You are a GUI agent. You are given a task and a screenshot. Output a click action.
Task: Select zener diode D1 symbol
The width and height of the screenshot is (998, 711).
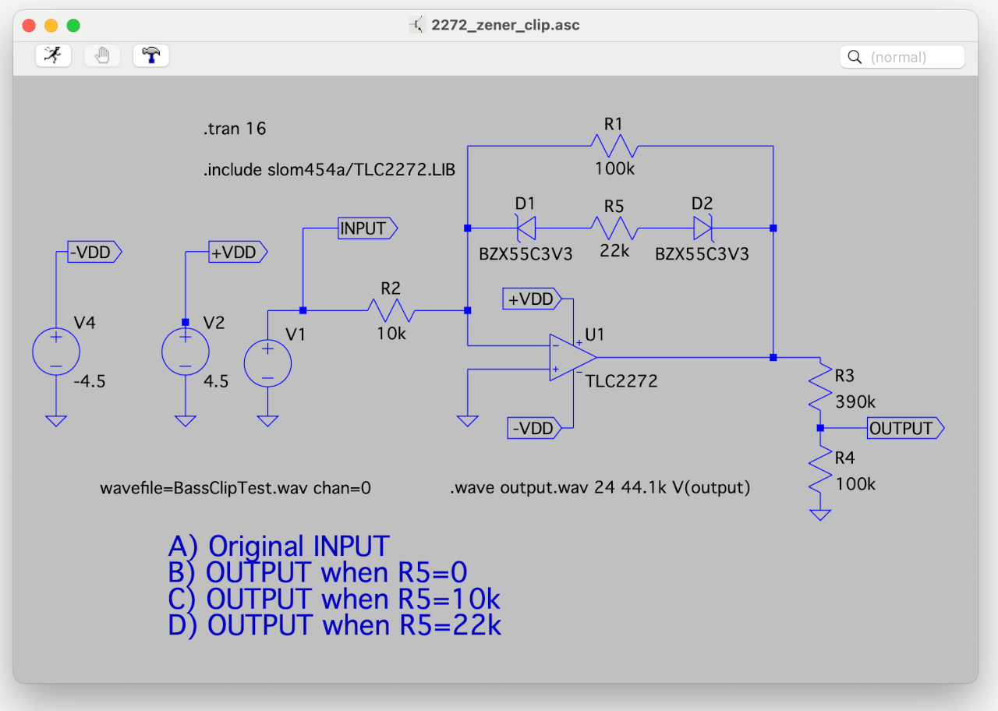point(526,228)
